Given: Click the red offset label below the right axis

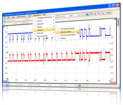Looking at the screenshot, I should coord(113,83).
